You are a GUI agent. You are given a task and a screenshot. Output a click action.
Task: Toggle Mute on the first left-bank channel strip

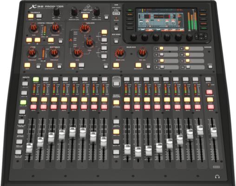tap(33, 107)
